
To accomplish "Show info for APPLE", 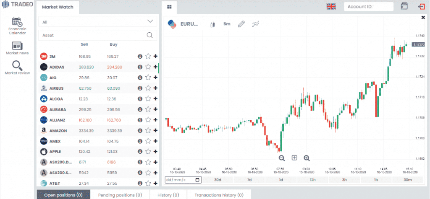I will click(x=140, y=152).
